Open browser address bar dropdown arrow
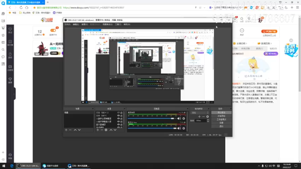This screenshot has width=301, height=169. pyautogui.click(x=204, y=8)
